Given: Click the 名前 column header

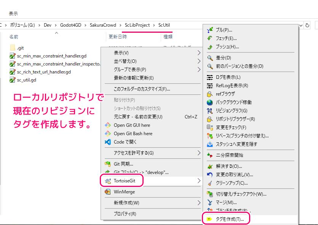Looking at the screenshot, I should pos(14,37).
